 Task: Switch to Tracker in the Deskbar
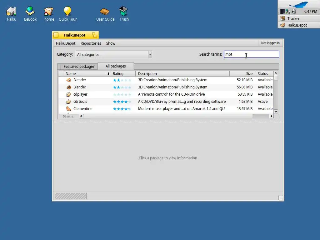tap(299, 18)
